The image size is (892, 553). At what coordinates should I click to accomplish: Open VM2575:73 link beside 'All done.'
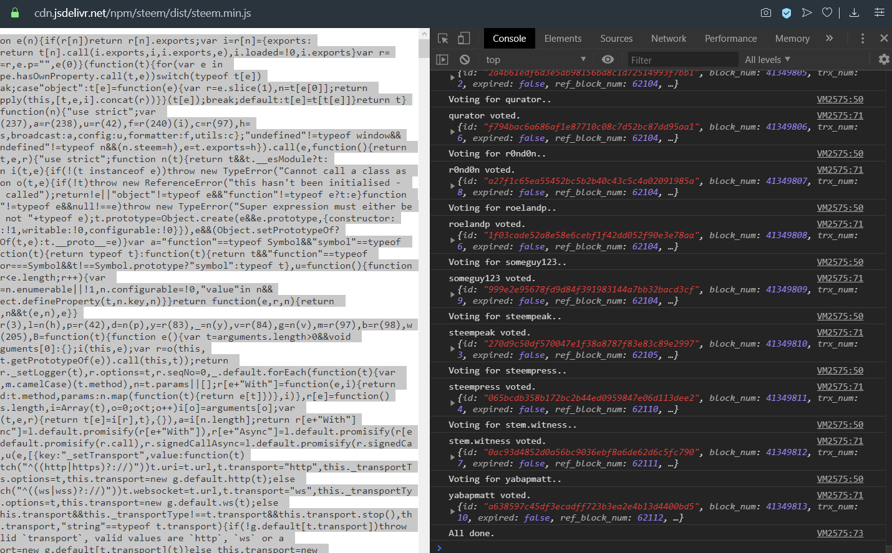click(840, 534)
